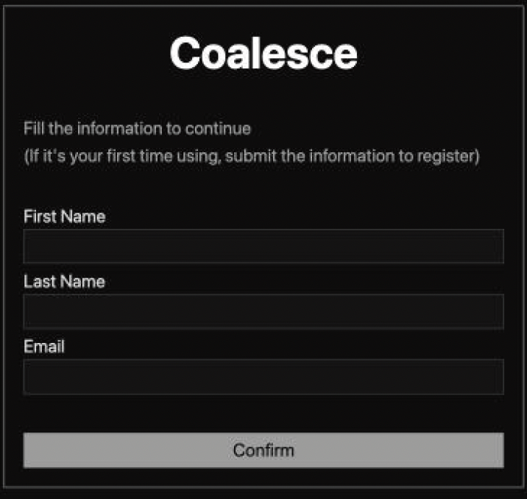Click the First Name input field
This screenshot has height=499, width=527.
(x=263, y=246)
